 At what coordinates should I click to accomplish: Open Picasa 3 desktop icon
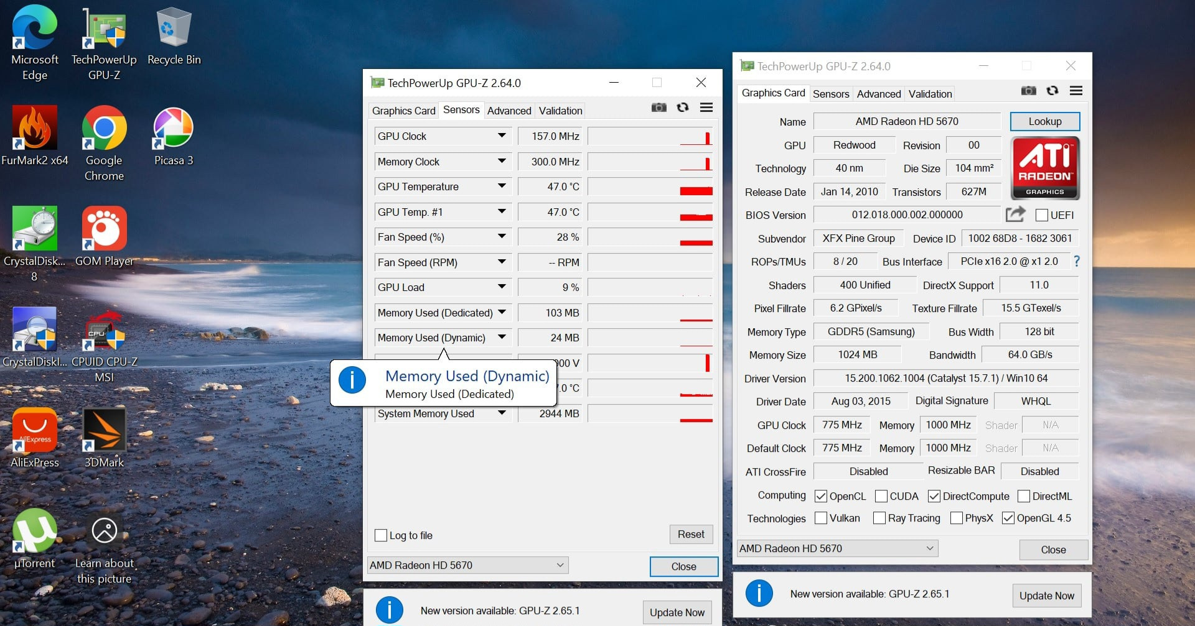pyautogui.click(x=174, y=136)
